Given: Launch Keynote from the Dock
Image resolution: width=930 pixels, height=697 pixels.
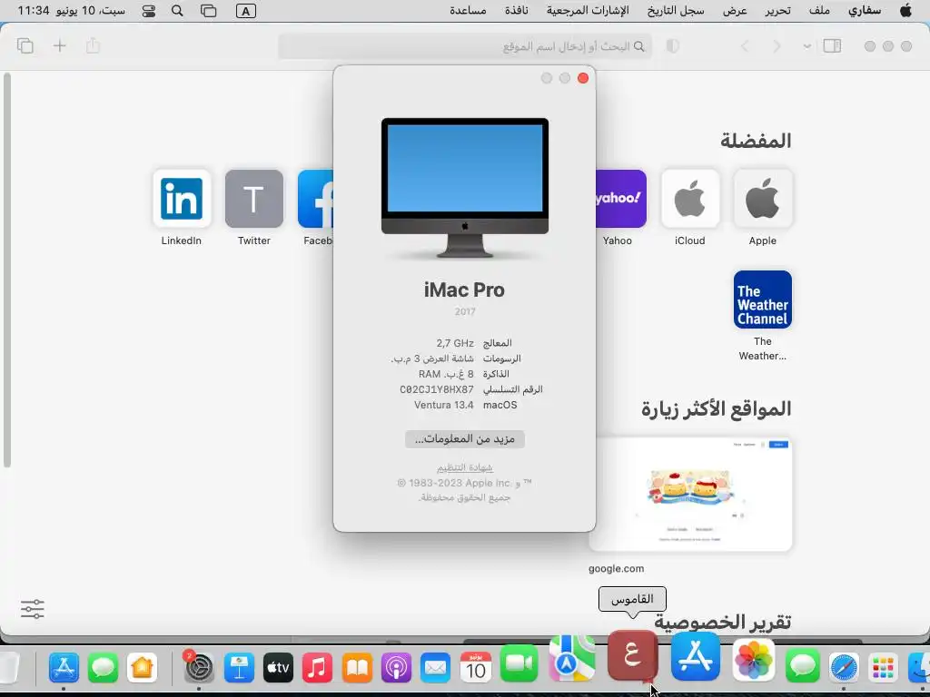Looking at the screenshot, I should tap(239, 667).
